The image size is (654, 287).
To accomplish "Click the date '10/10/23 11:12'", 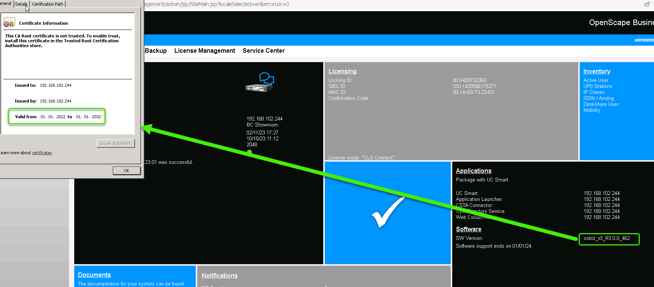I will click(x=262, y=138).
